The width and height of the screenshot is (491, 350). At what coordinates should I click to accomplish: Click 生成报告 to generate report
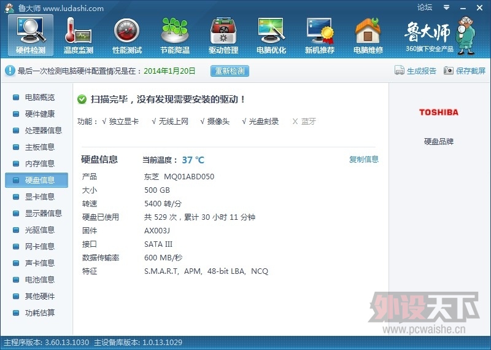422,71
